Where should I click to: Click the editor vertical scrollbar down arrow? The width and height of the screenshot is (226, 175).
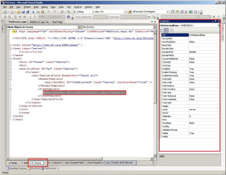[x=155, y=155]
